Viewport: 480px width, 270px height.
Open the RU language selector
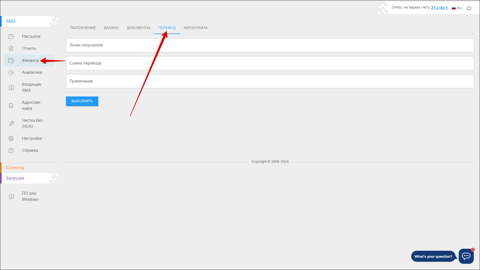pos(457,8)
